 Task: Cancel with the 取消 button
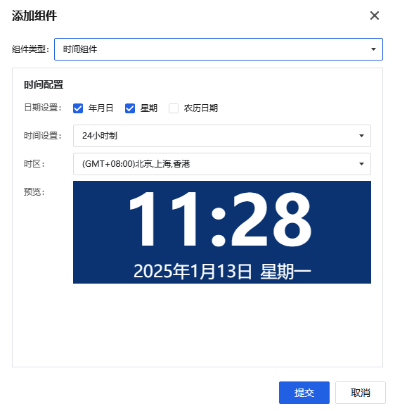[361, 393]
